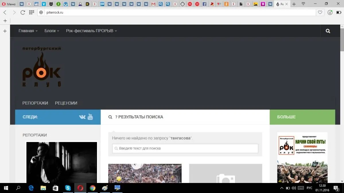Expand the Главная dropdown menu
Image resolution: width=344 pixels, height=193 pixels.
click(28, 31)
